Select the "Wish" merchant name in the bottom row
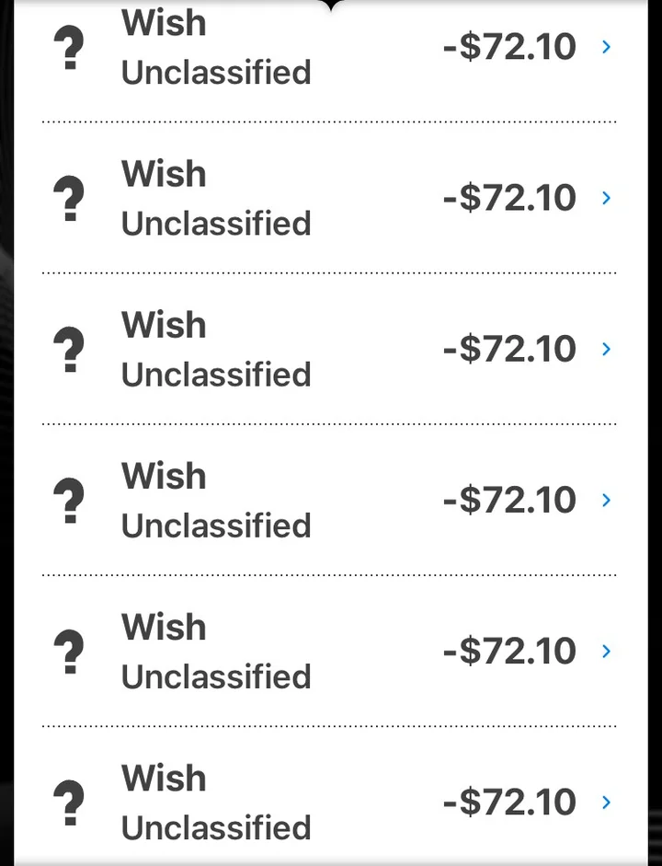This screenshot has width=662, height=866. (x=164, y=778)
